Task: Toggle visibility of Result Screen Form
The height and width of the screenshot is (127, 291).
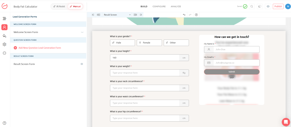Action: (x=82, y=64)
